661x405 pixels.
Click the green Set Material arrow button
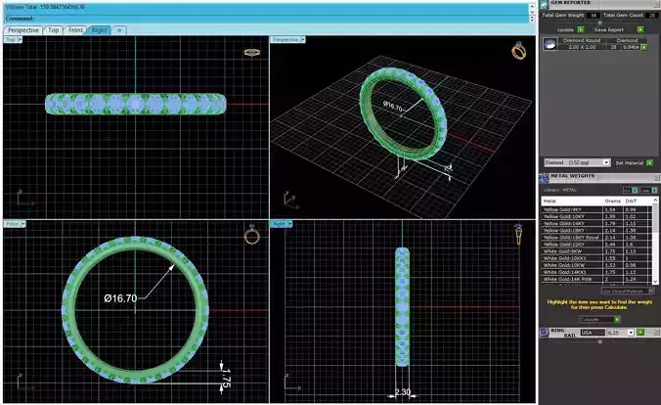pos(649,162)
